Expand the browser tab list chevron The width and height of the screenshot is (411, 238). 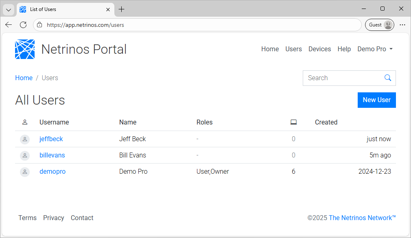point(8,9)
